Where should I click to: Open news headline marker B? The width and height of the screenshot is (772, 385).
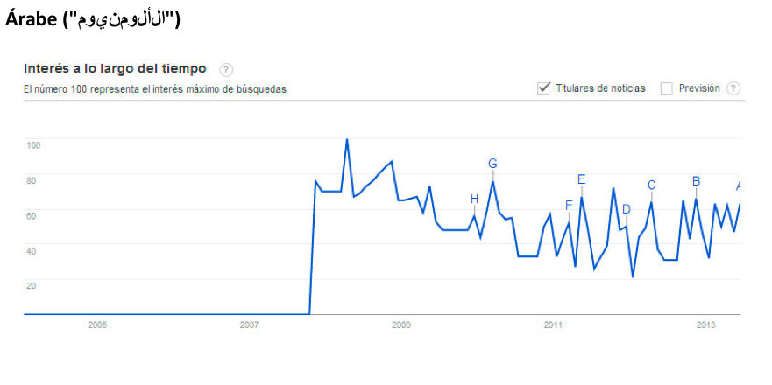click(696, 181)
